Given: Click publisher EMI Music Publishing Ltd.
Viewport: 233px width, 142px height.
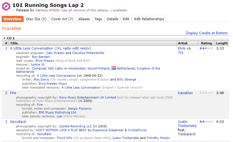Looking at the screenshot, I should pyautogui.click(x=58, y=112).
